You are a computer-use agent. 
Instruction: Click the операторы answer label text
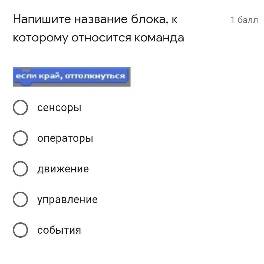click(65, 139)
